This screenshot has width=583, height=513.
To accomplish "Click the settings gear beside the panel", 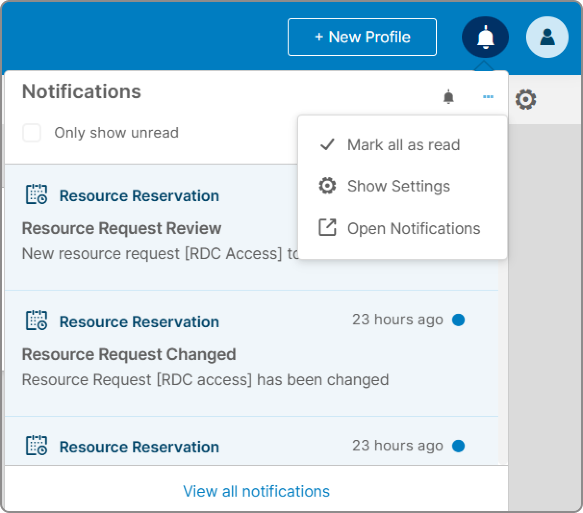I will click(x=525, y=100).
